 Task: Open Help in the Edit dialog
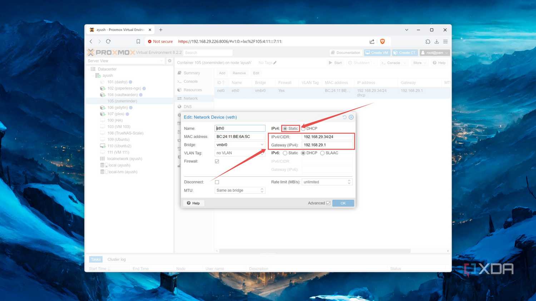coord(193,203)
